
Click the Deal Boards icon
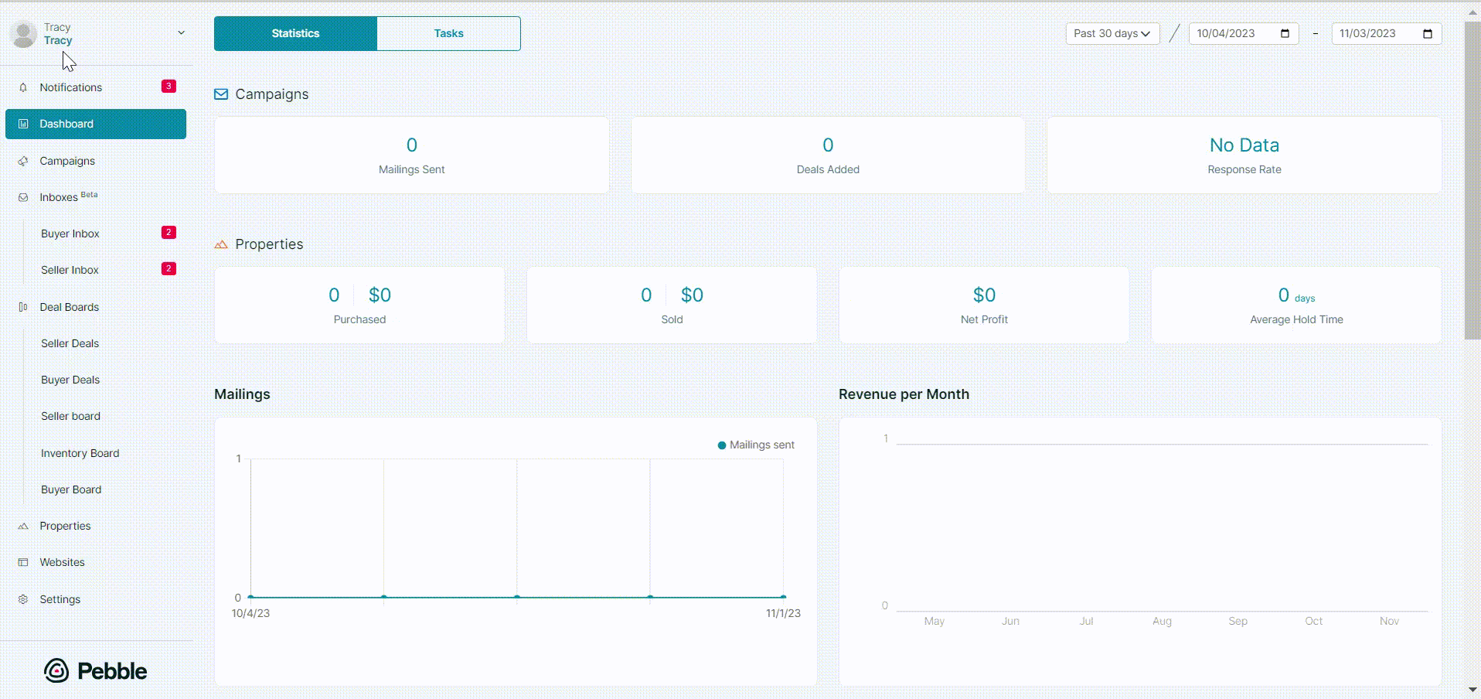23,307
